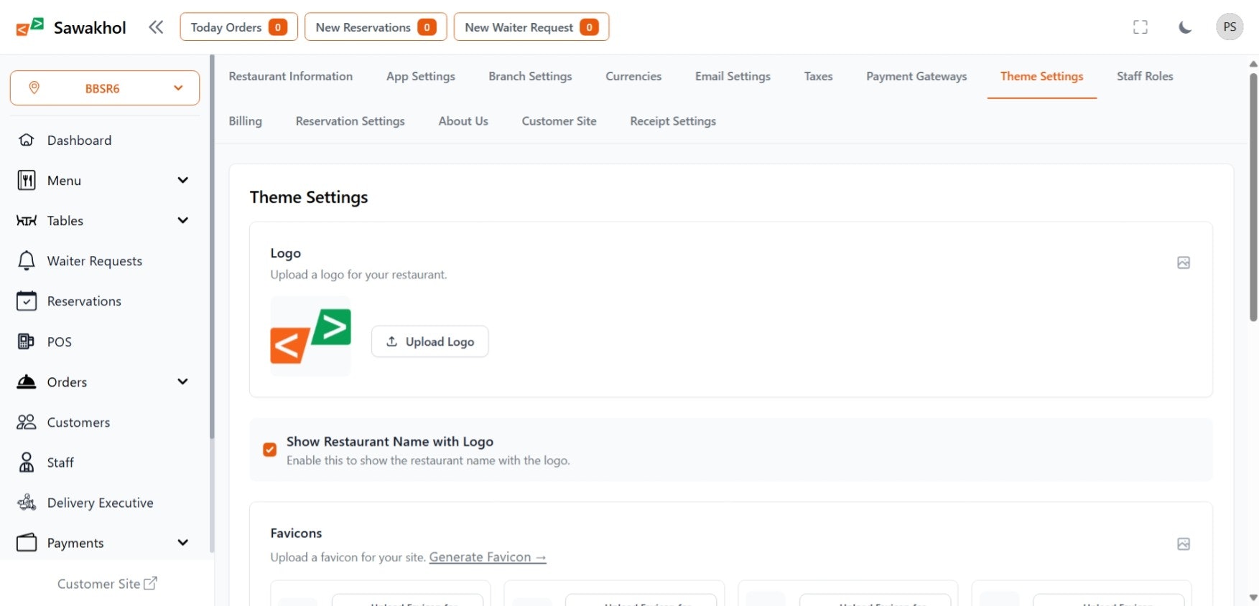Click the external link icon beside Customer Site
The image size is (1259, 606).
pyautogui.click(x=150, y=583)
